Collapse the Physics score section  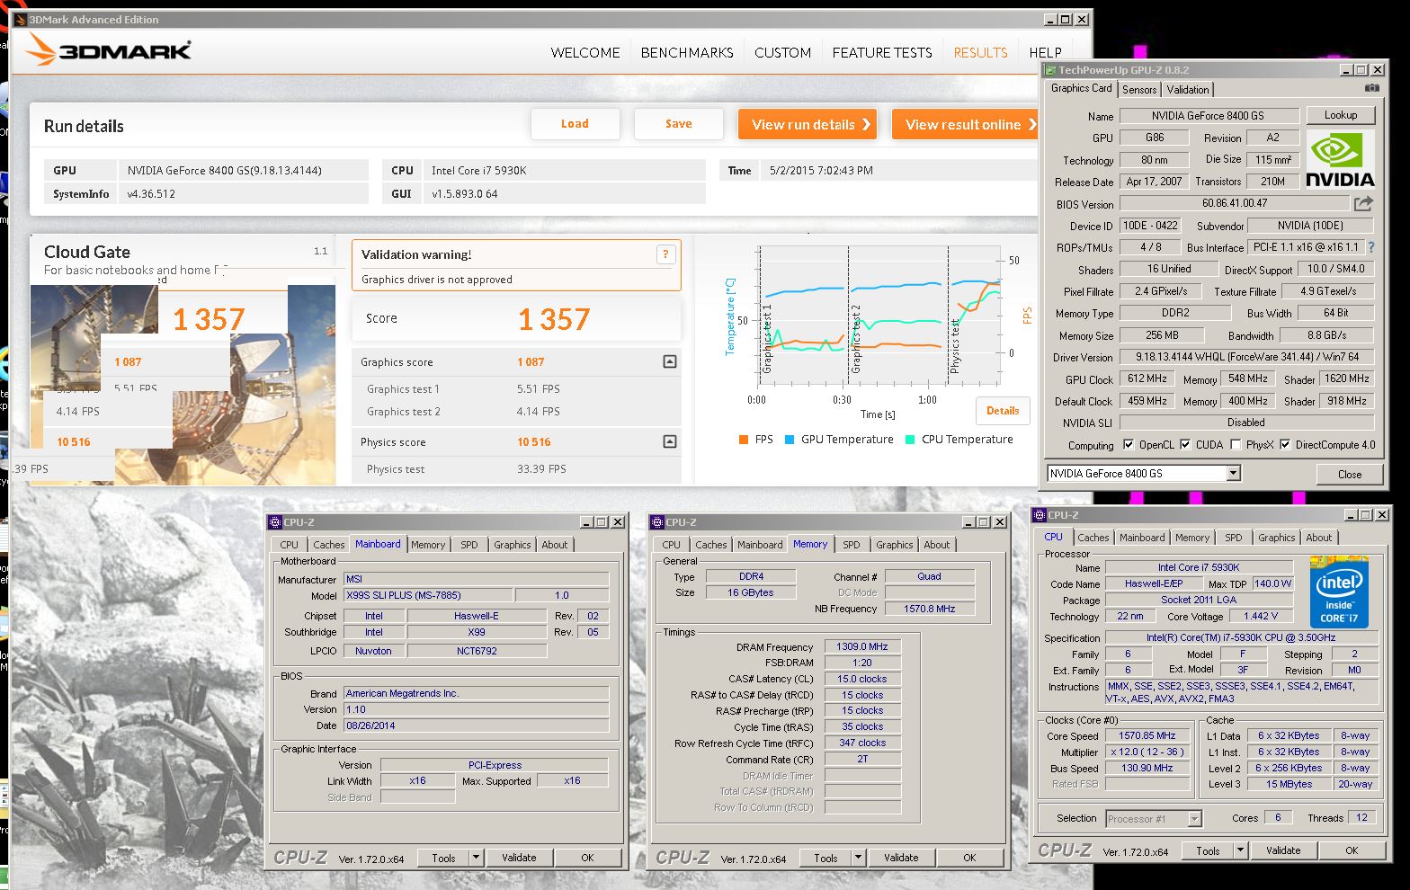click(669, 441)
